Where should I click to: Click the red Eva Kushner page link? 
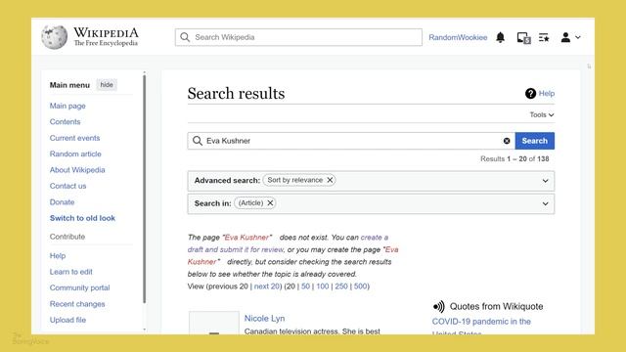click(x=246, y=238)
